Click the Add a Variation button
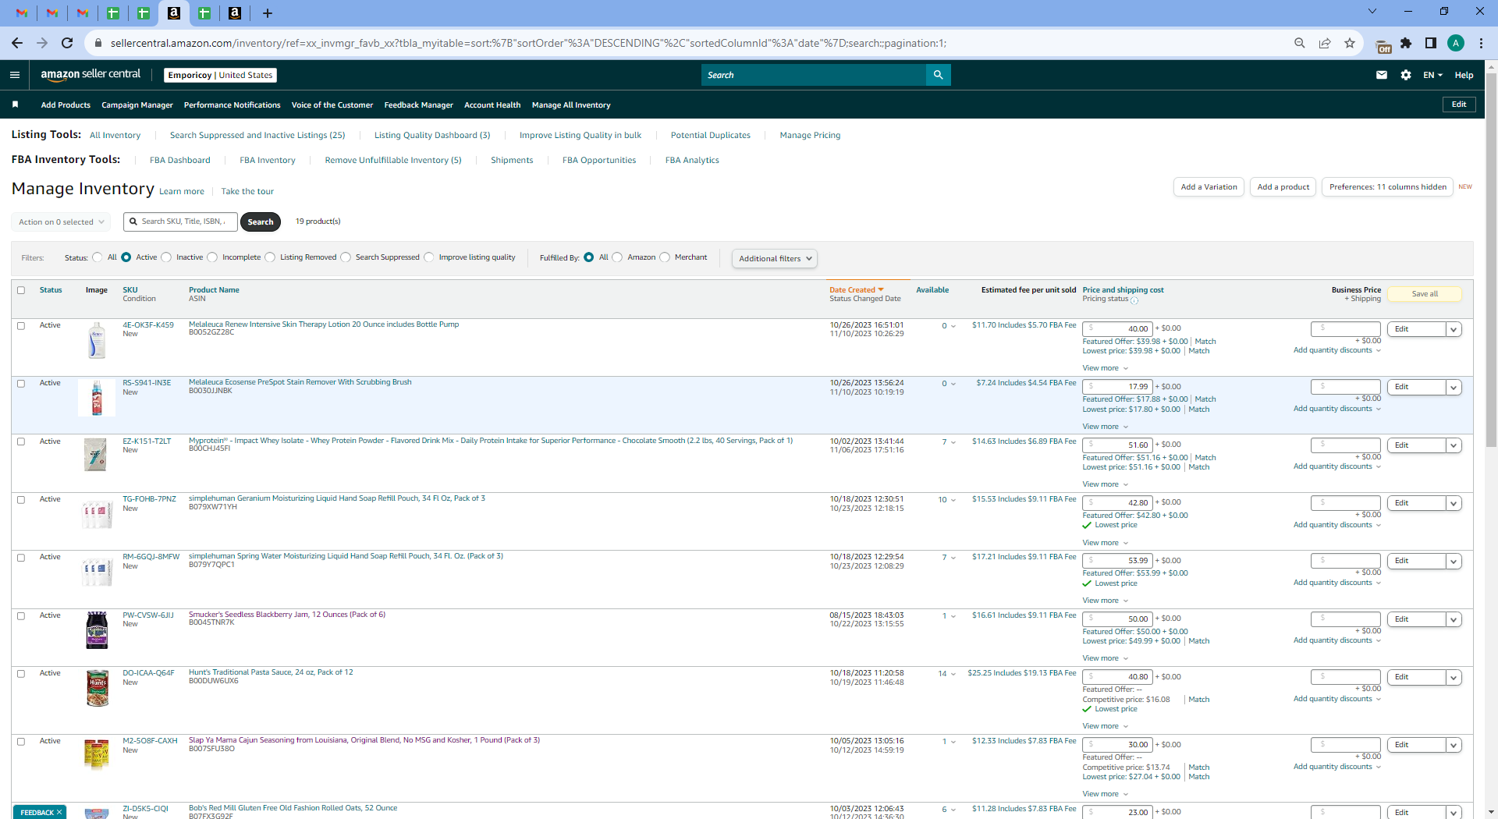The image size is (1498, 819). (1209, 187)
